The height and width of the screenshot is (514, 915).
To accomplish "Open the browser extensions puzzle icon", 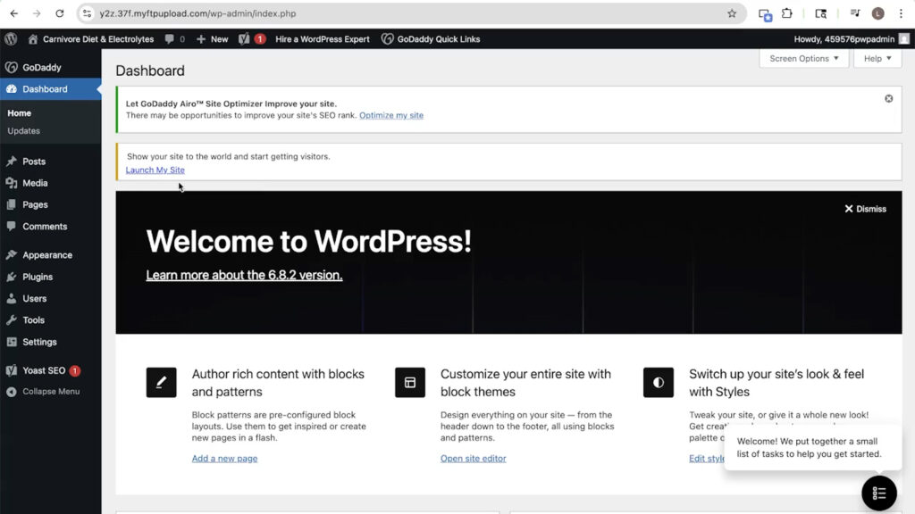I will pos(787,13).
